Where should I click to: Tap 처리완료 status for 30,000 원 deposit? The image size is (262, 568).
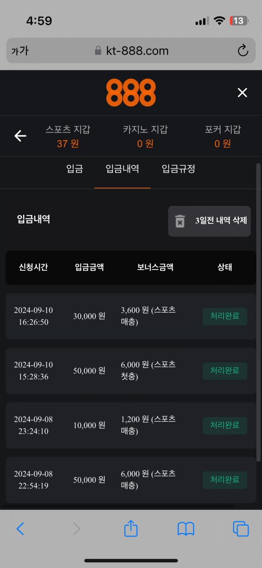(x=224, y=316)
